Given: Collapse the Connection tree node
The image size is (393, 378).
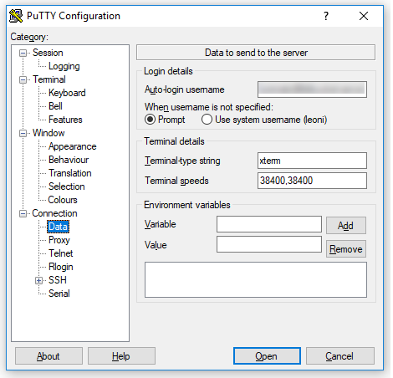Looking at the screenshot, I should [x=23, y=213].
